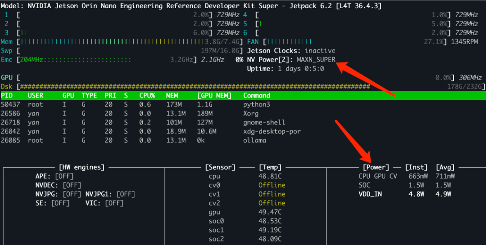This screenshot has height=245, width=486.
Task: Click the APE [OFF] engine entry
Action: (55, 176)
